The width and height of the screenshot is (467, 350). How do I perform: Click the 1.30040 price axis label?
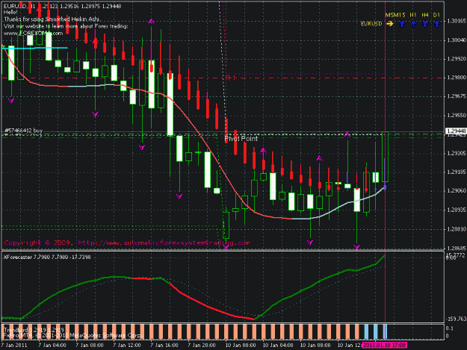(456, 40)
